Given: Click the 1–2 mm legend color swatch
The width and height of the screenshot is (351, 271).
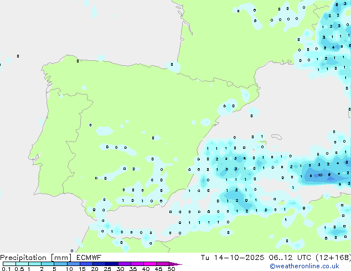Looking at the screenshot, I should [x=35, y=264].
